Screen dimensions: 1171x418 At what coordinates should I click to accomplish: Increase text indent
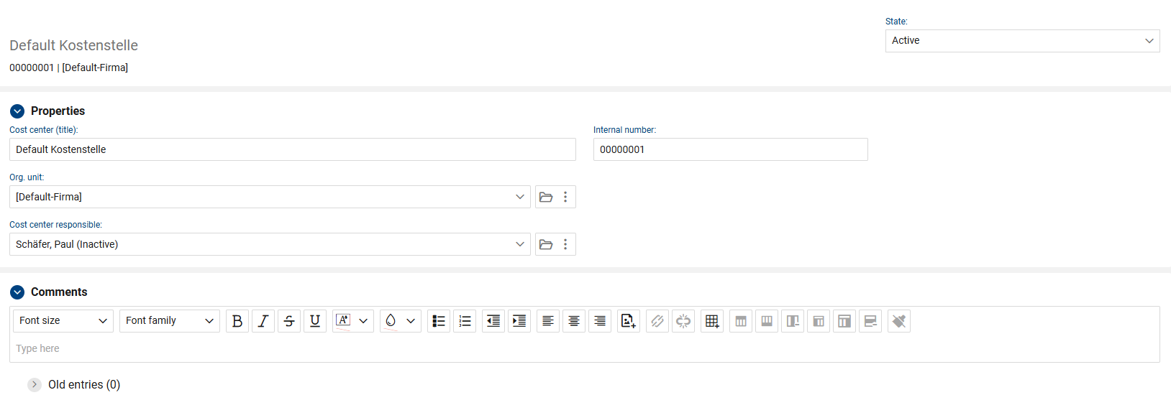coord(519,321)
